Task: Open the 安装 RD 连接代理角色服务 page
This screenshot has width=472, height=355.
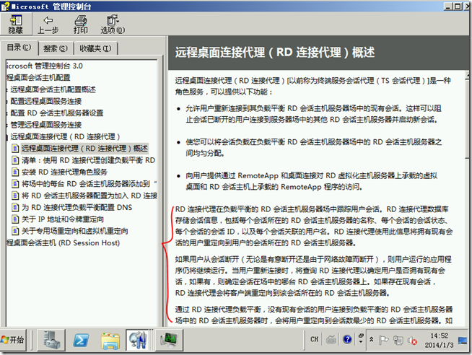Action: click(x=64, y=172)
